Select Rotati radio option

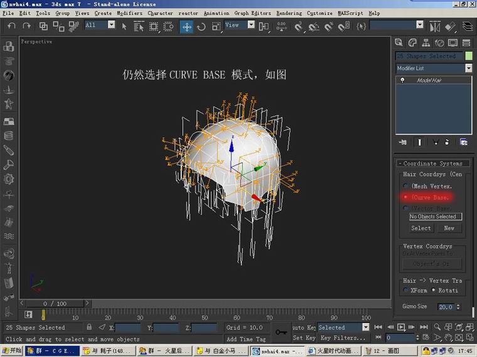(433, 290)
